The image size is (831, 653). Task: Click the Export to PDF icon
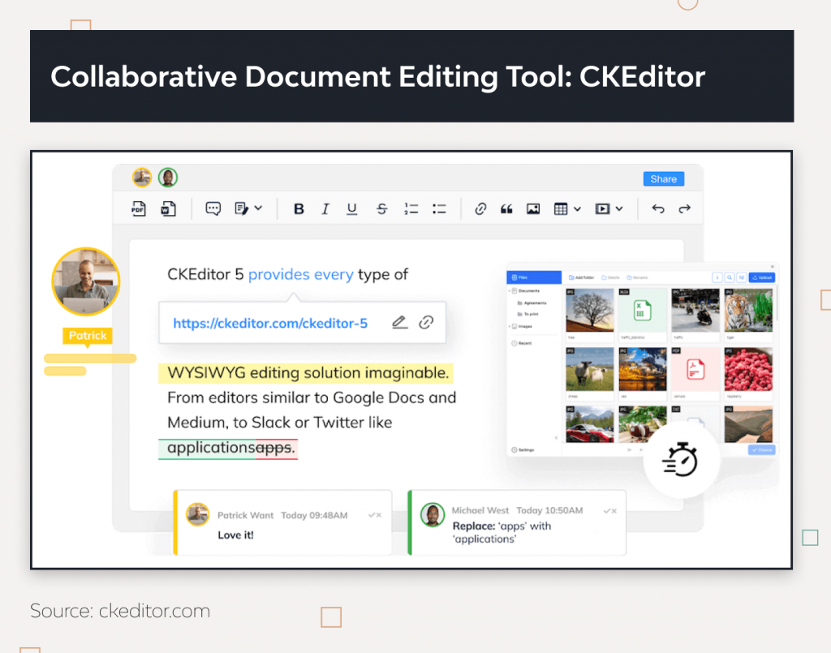point(138,208)
